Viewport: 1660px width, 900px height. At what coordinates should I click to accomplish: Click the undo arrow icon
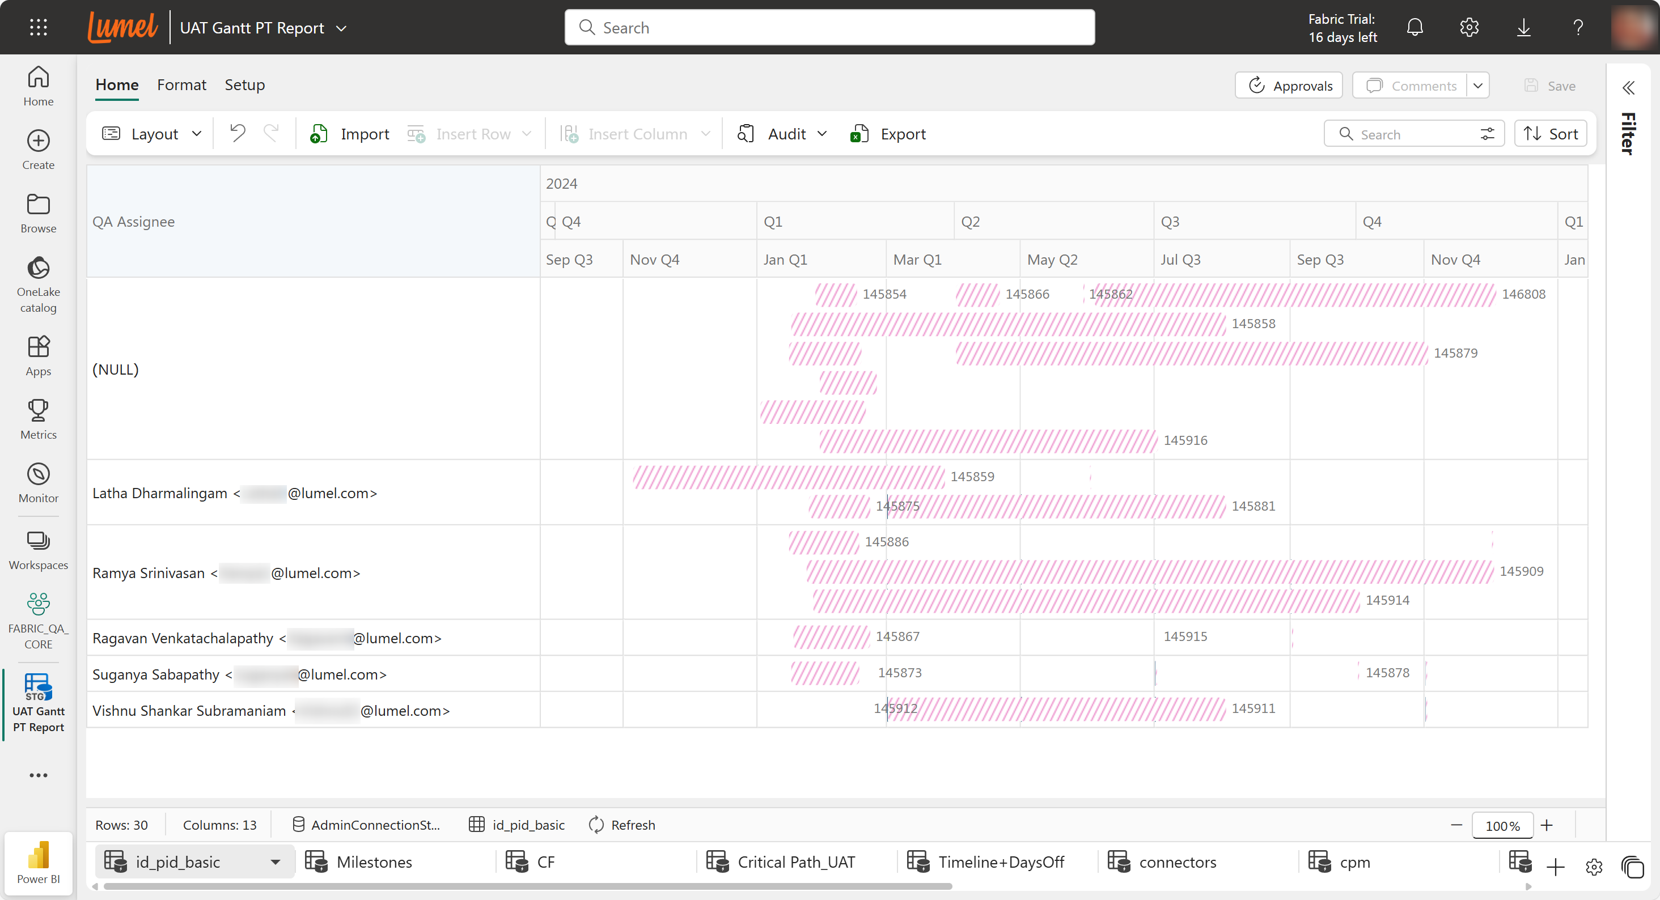(238, 133)
